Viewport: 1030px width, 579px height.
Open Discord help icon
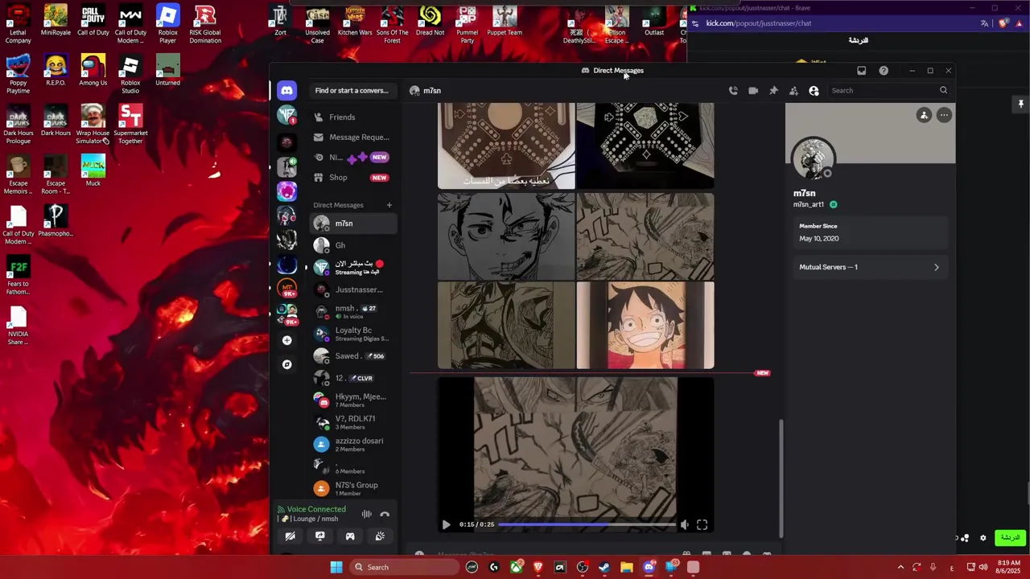click(x=884, y=71)
